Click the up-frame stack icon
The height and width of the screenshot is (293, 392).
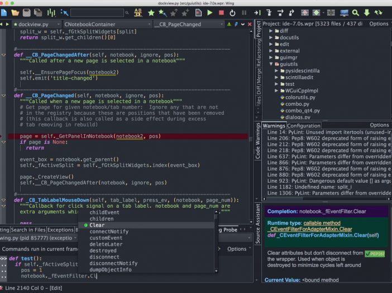tap(304, 12)
